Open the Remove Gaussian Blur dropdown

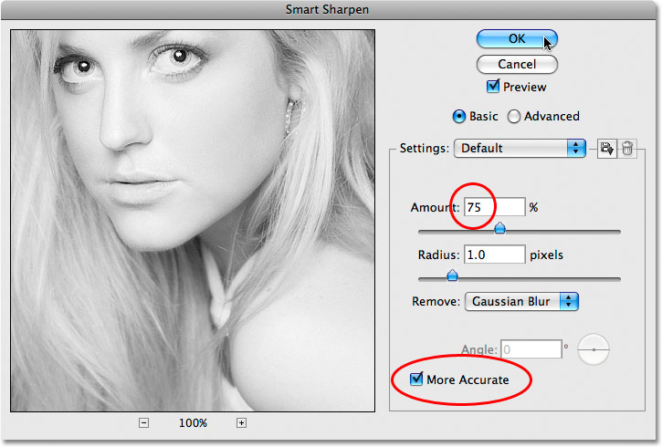521,302
